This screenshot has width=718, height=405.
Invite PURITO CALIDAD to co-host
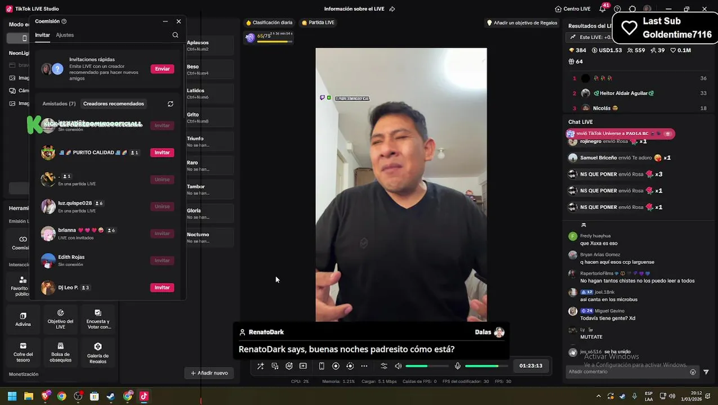tap(162, 152)
